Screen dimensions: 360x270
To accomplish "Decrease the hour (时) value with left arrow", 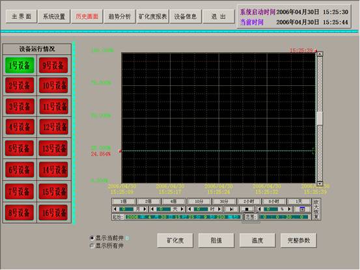I will point(189,209).
